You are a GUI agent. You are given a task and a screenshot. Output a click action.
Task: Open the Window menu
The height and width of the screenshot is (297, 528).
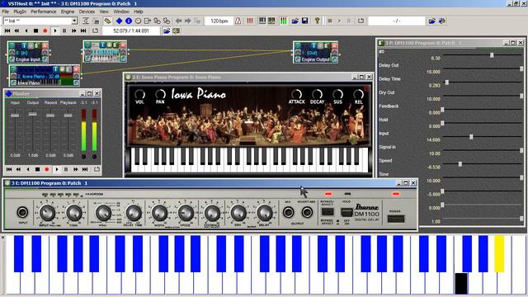click(121, 12)
